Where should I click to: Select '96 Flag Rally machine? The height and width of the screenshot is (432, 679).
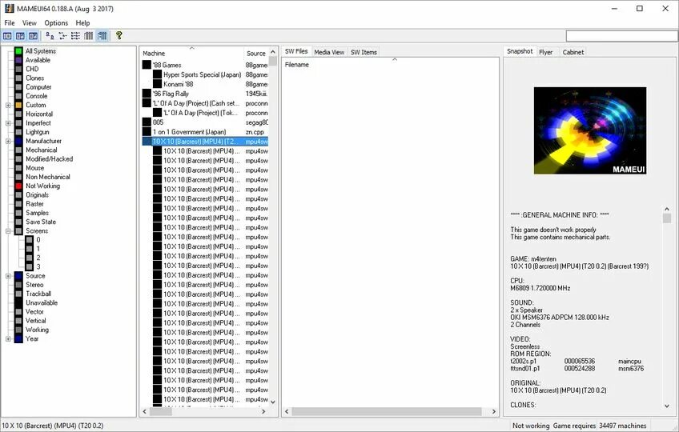click(171, 94)
